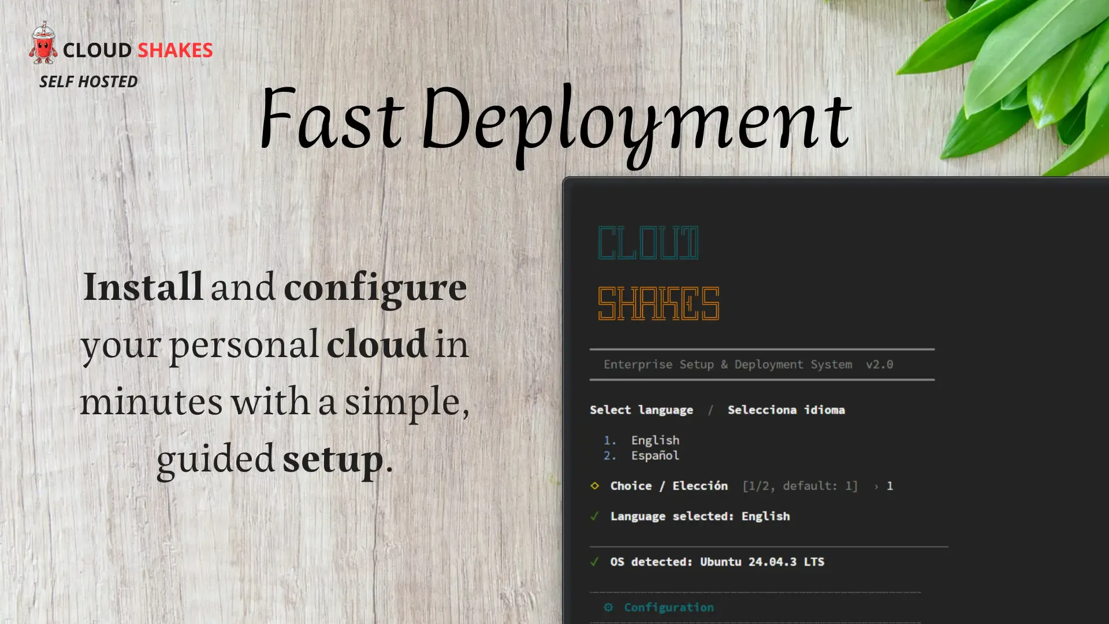Click the 'Choice / Elección' label
The height and width of the screenshot is (624, 1109).
tap(669, 486)
